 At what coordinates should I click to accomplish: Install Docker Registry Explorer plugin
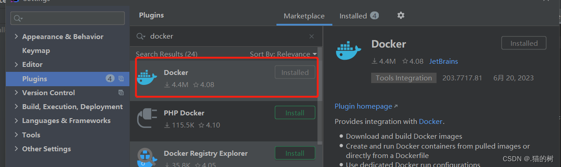point(295,154)
